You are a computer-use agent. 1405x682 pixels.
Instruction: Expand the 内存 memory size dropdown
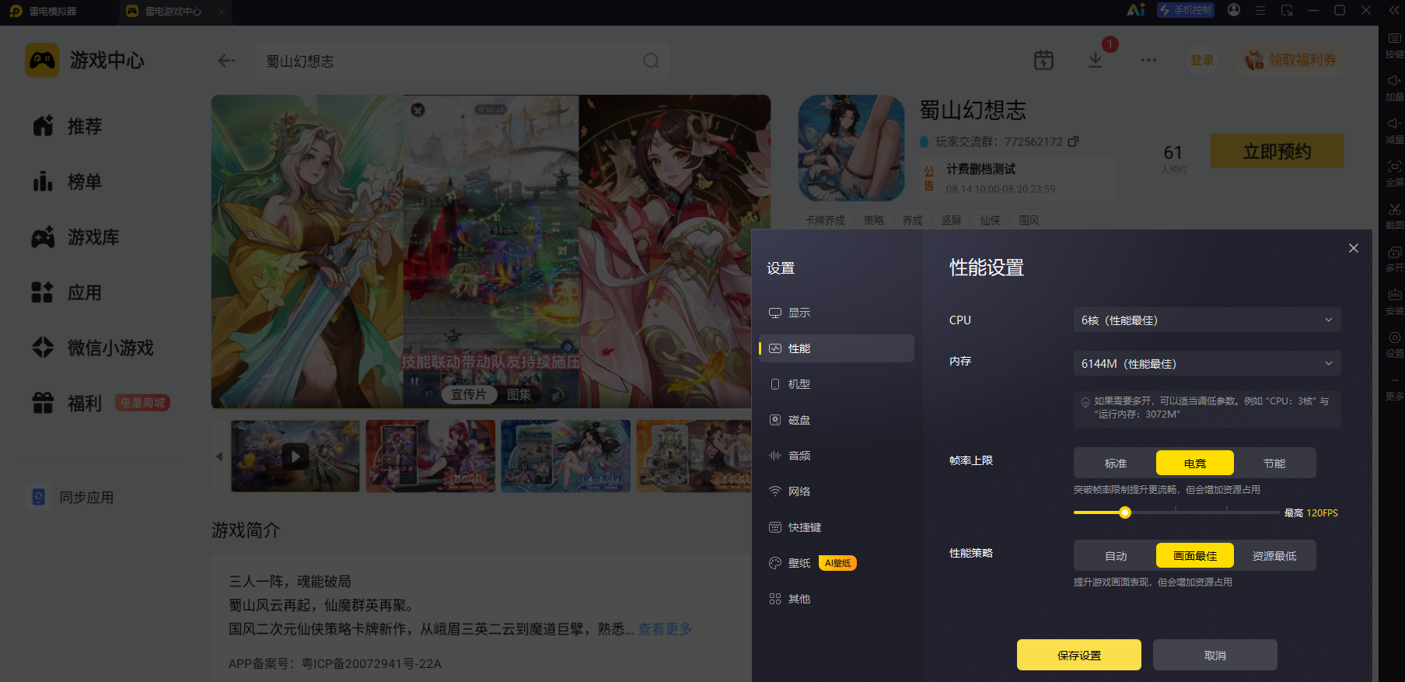[1207, 364]
